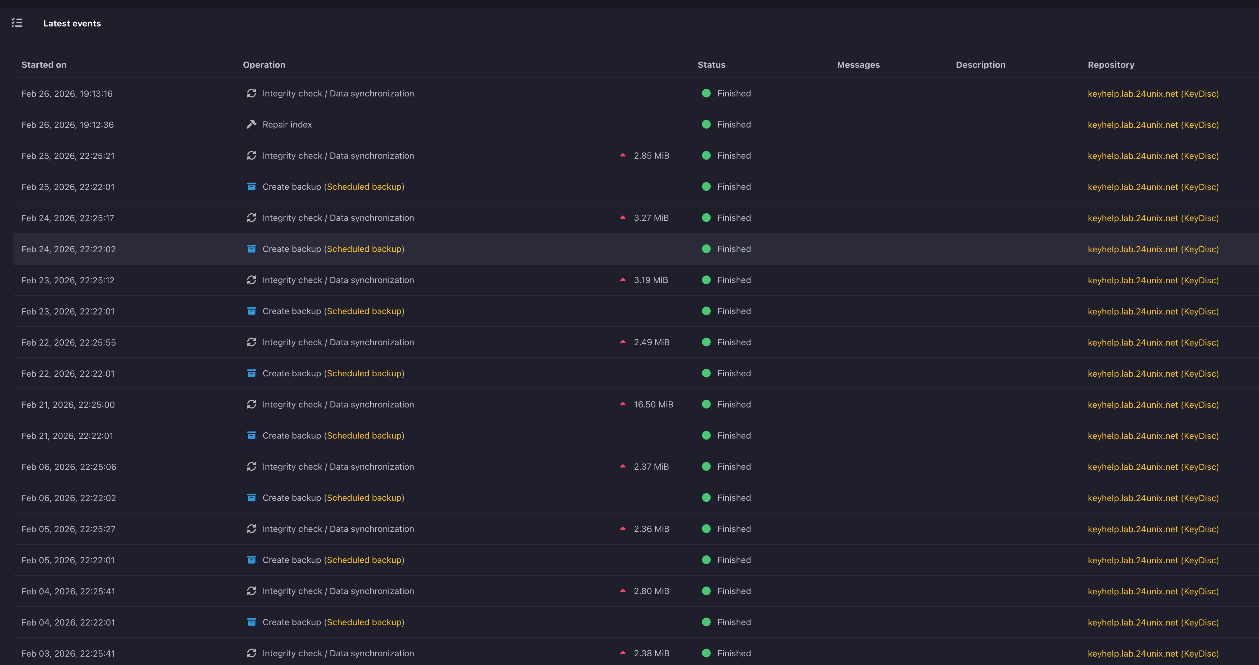Click green status dot on Feb 21 22:25:00 row
This screenshot has height=665, width=1259.
pyautogui.click(x=706, y=404)
